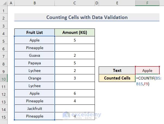Click the select-all corner of the sheet
Image resolution: width=164 pixels, height=124 pixels.
coord(4,3)
